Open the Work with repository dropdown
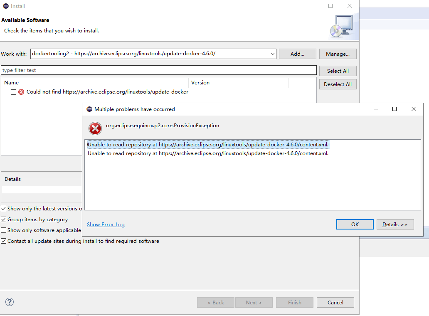 tap(273, 54)
